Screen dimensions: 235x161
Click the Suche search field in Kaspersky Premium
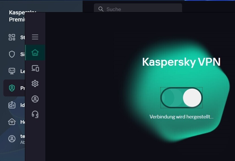coord(138,8)
